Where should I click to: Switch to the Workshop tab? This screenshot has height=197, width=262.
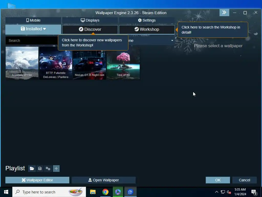point(147,29)
